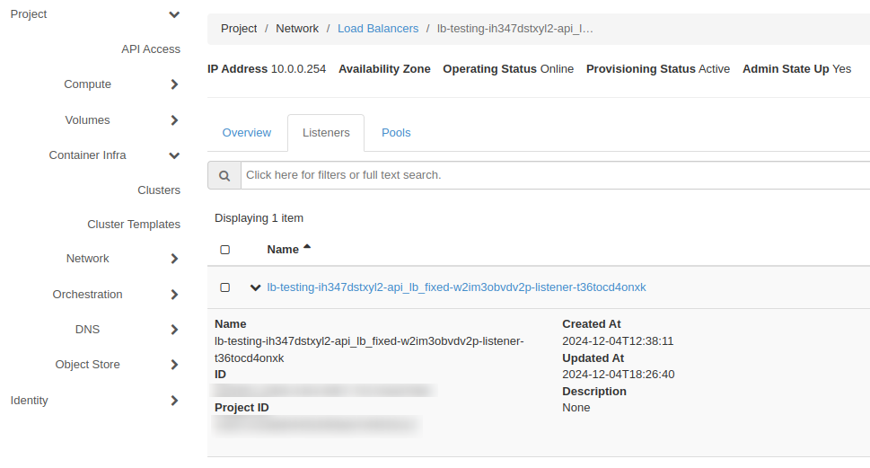Open Cluster Templates in sidebar
This screenshot has height=468, width=870.
pos(134,225)
